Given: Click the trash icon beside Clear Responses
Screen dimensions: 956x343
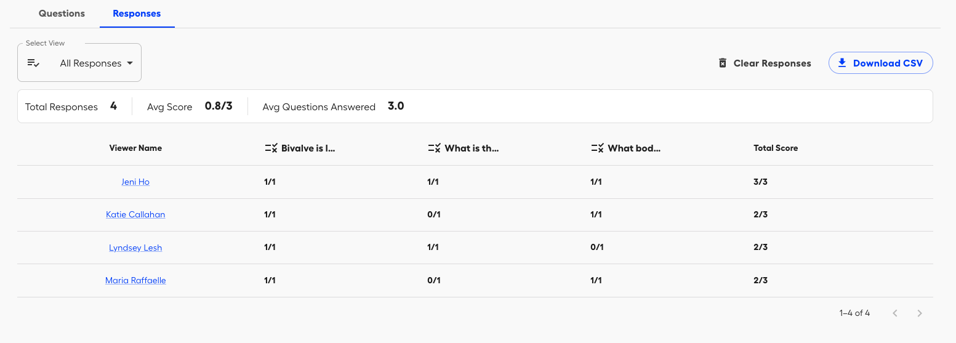Looking at the screenshot, I should pyautogui.click(x=723, y=63).
